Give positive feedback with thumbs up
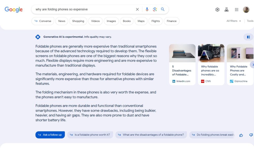Image resolution: width=254 pixels, height=150 pixels. (x=241, y=135)
